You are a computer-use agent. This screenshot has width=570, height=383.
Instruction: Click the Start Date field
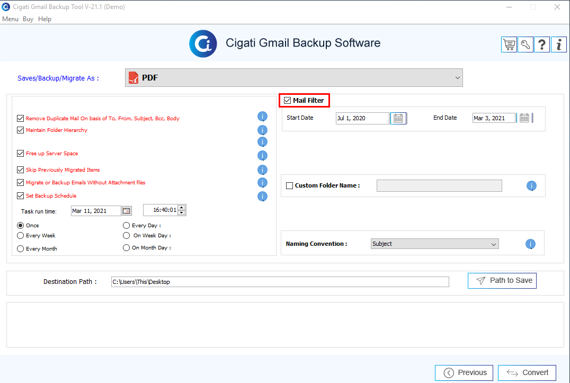point(362,118)
